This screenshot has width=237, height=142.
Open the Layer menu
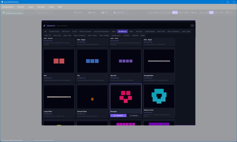31,7
